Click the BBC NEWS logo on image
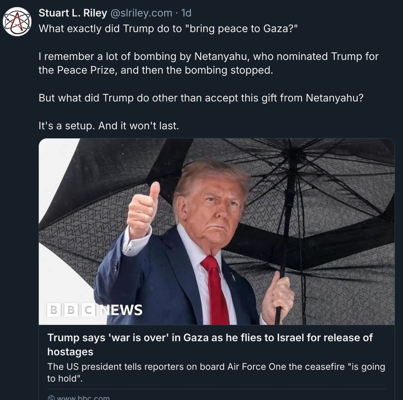403x400 pixels. (95, 310)
